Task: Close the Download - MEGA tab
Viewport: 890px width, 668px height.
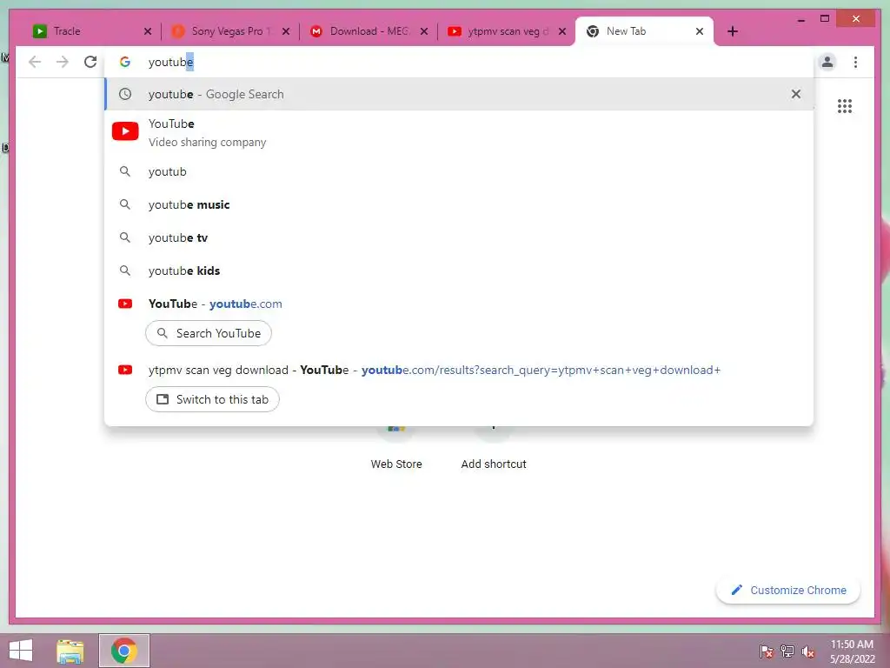Action: coord(424,31)
